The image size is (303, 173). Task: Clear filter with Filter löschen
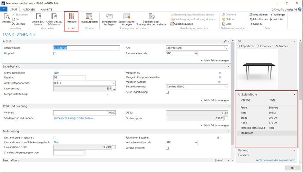click(x=259, y=19)
